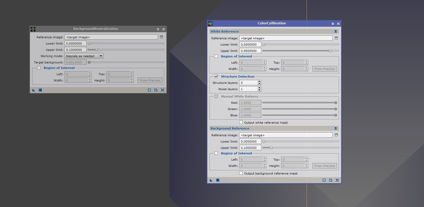
Task: Open the view selector for White Reference image
Action: [x=336, y=38]
